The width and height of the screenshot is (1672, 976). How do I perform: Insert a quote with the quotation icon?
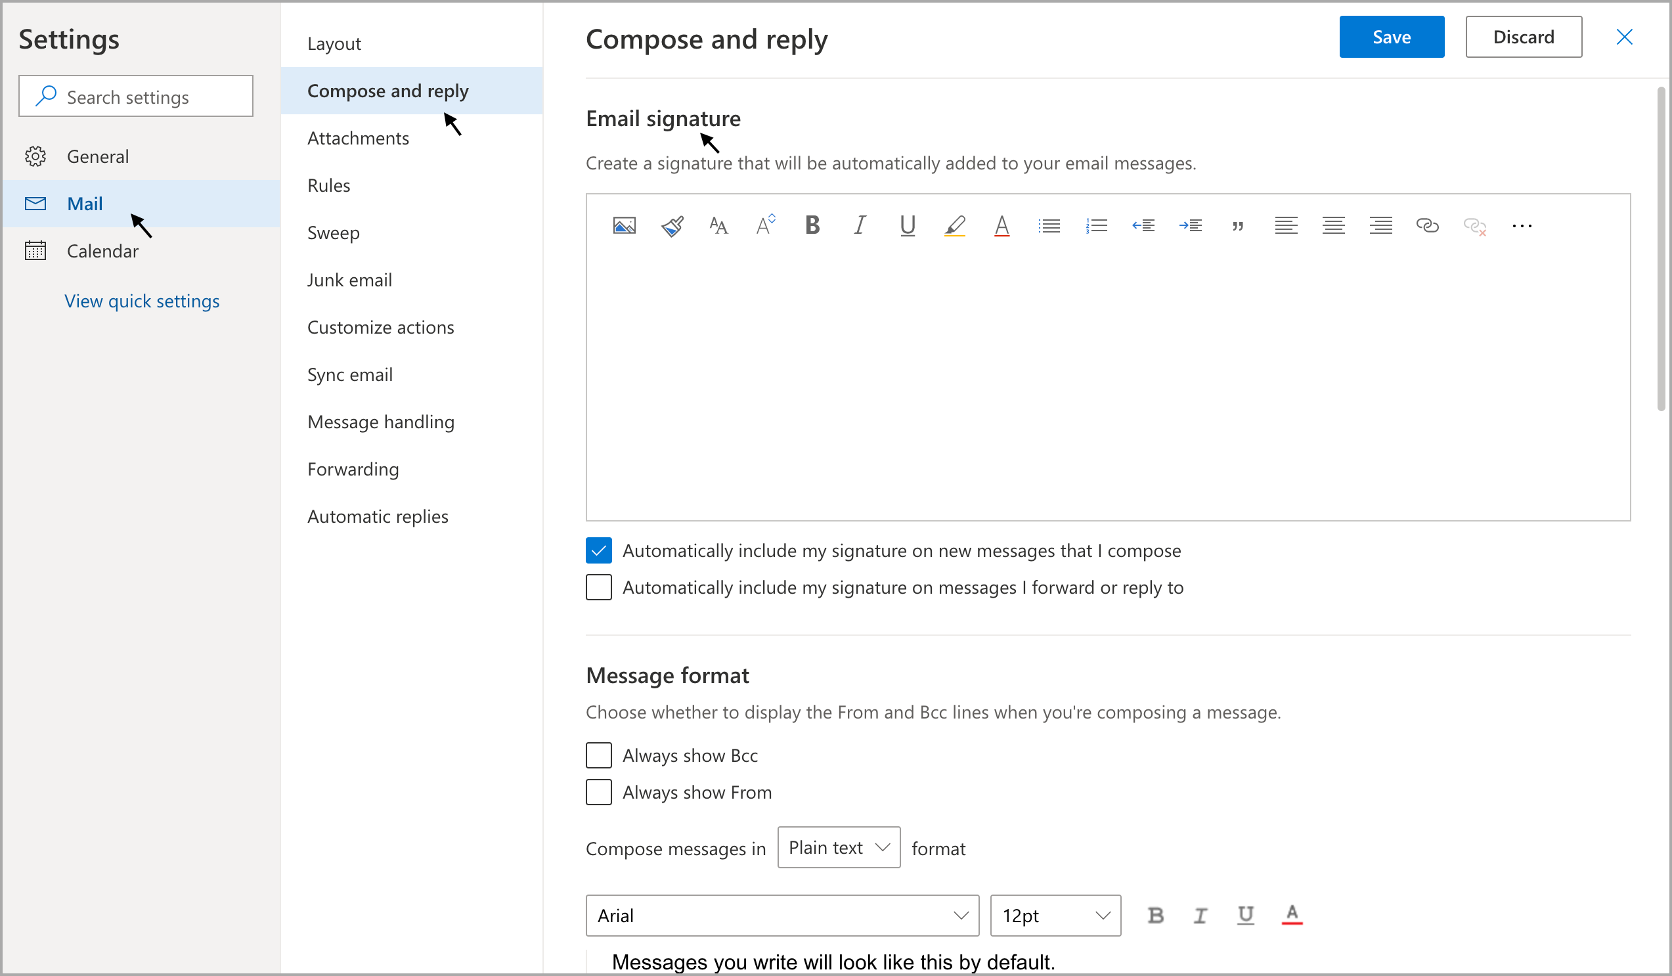coord(1237,225)
